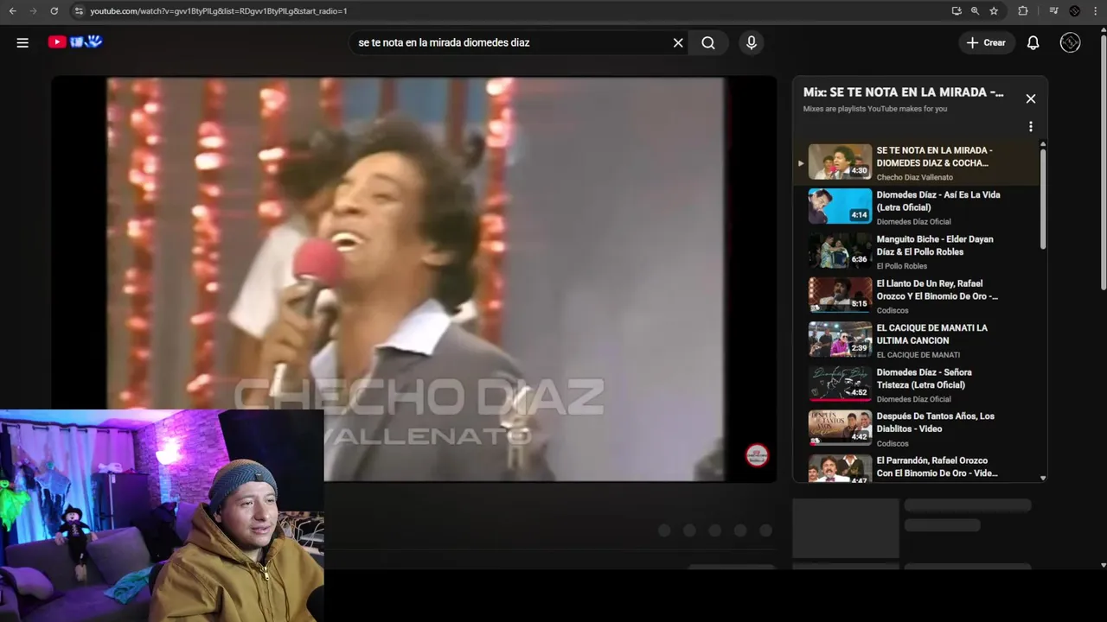Open Así Es La Vida thumbnail 4:14
1107x622 pixels.
point(840,206)
